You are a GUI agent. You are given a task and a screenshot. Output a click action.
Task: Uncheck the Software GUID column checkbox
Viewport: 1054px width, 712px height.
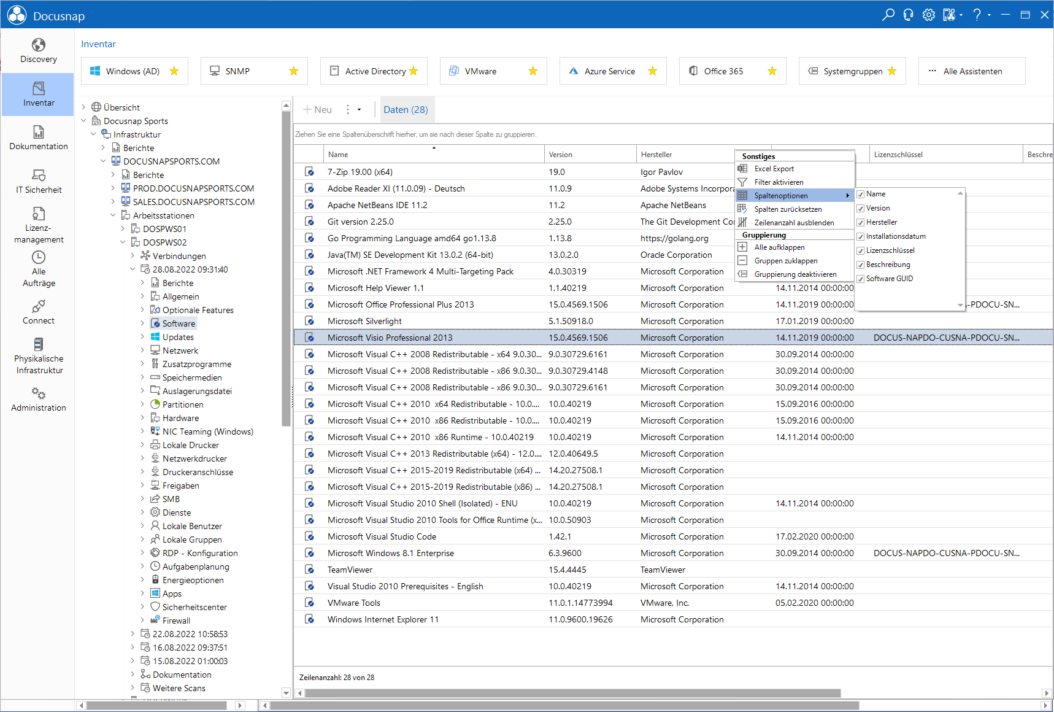click(x=861, y=279)
